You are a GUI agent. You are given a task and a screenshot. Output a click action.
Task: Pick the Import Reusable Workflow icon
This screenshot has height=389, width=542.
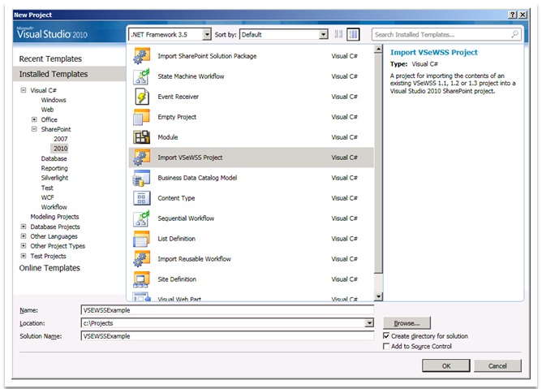coord(141,259)
